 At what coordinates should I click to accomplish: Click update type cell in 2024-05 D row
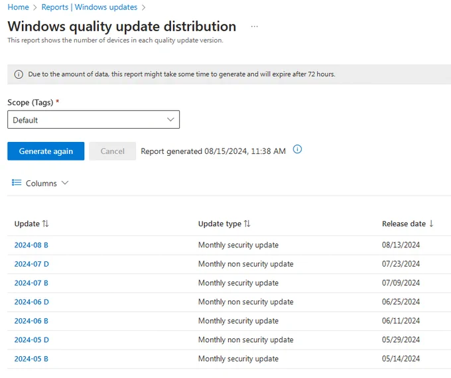[246, 340]
